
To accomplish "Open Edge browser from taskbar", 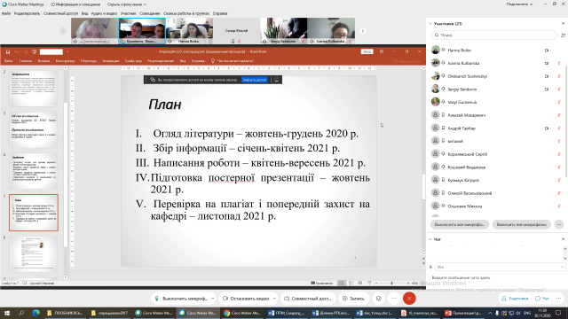I will 35,313.
